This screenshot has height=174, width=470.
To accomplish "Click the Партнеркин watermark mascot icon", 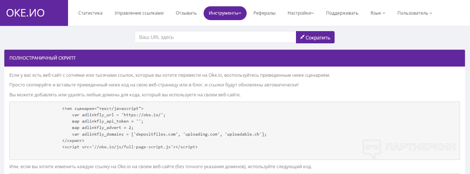I will (372, 148).
